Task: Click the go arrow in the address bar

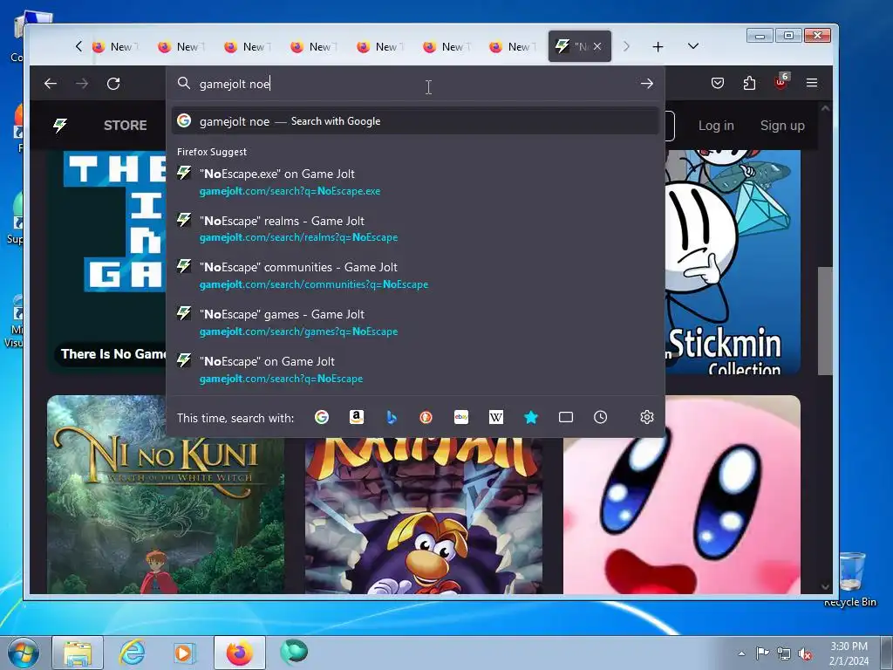Action: (x=646, y=84)
